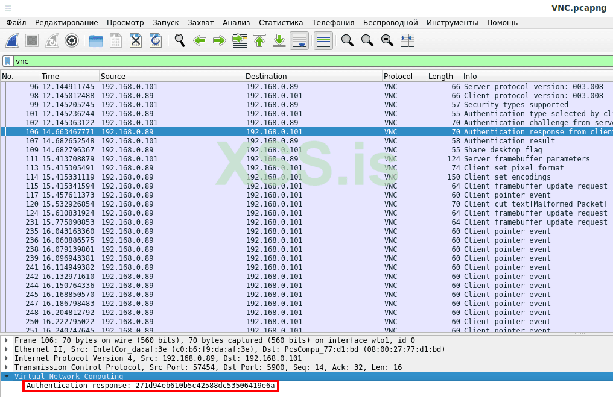Expand the Ethernet II tree node
The height and width of the screenshot is (397, 613).
[7, 349]
